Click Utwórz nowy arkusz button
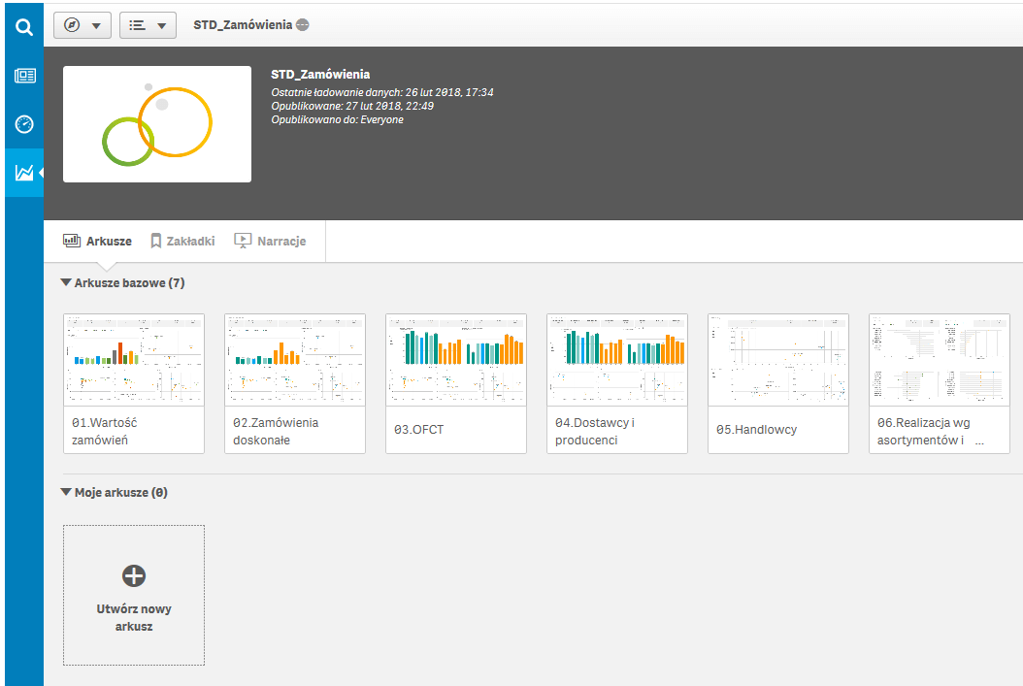Viewport: 1023px width, 686px height. pyautogui.click(x=134, y=595)
